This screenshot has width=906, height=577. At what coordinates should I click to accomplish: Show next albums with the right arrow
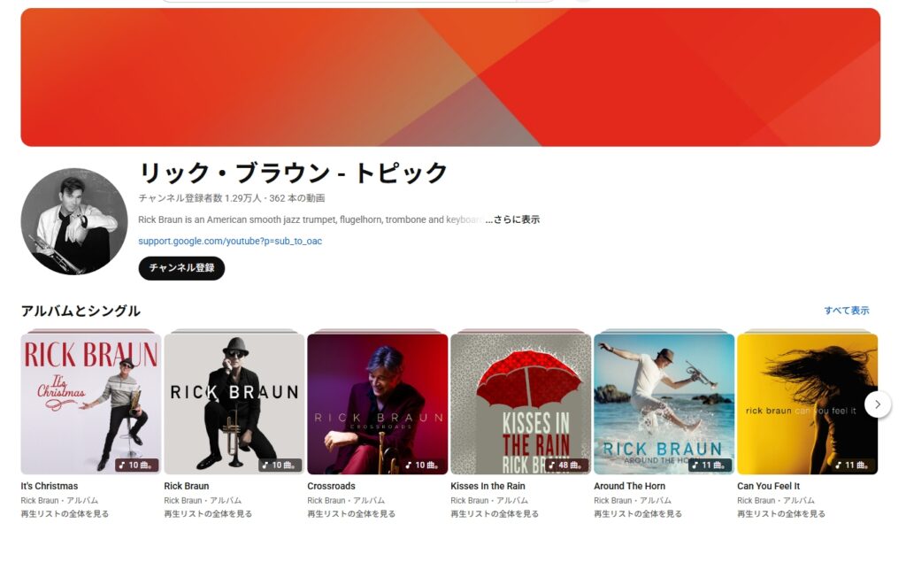(x=878, y=404)
